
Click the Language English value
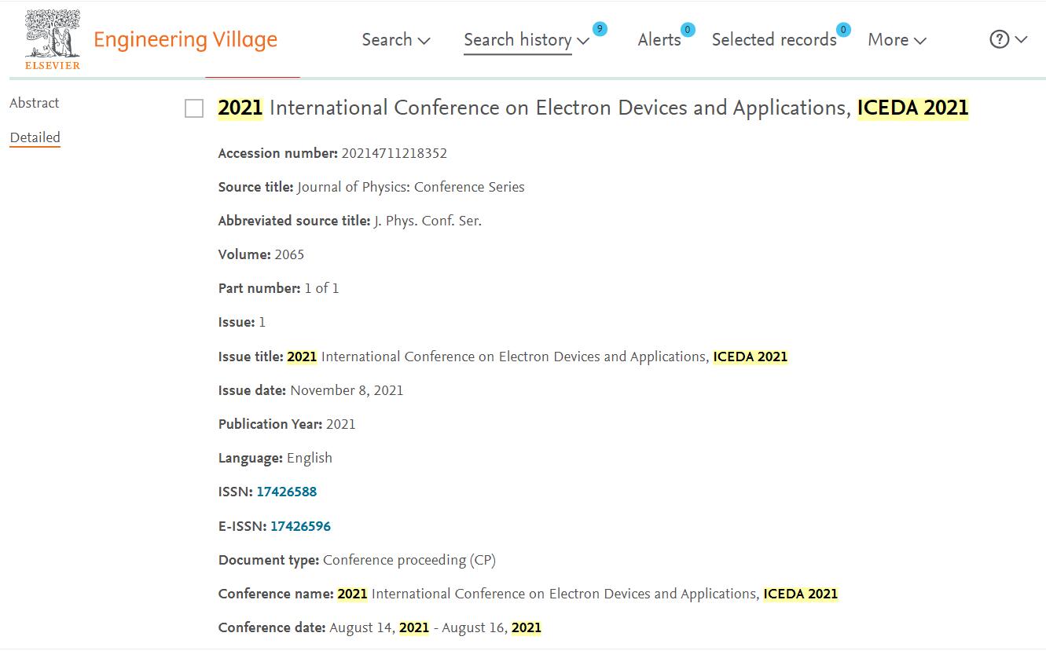pyautogui.click(x=310, y=458)
